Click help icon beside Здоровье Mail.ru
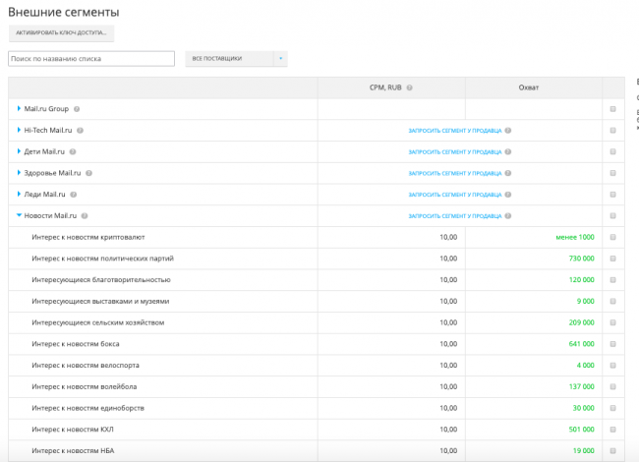The width and height of the screenshot is (639, 462). pyautogui.click(x=89, y=173)
